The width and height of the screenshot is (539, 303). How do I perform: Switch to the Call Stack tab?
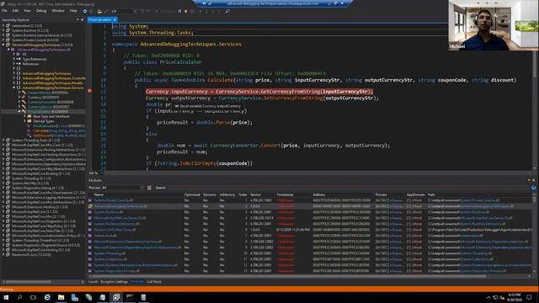point(153,282)
